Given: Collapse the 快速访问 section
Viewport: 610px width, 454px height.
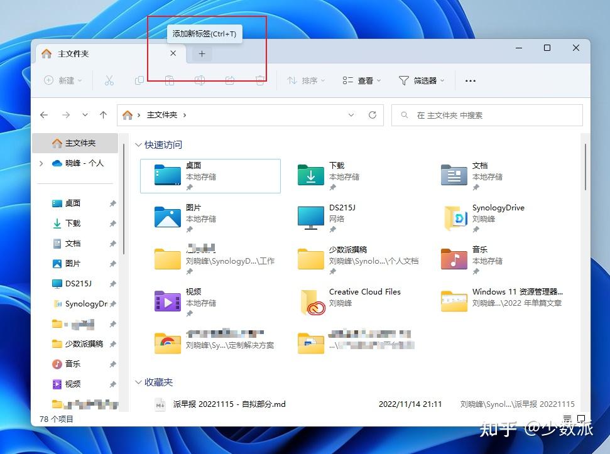Looking at the screenshot, I should 139,144.
